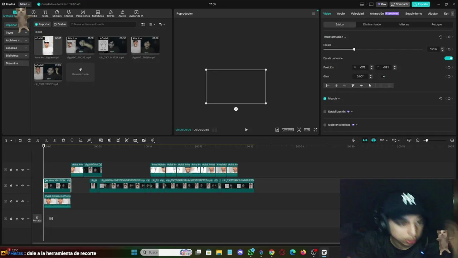Click the redo arrow in timeline toolbar
The image size is (458, 258).
click(29, 140)
